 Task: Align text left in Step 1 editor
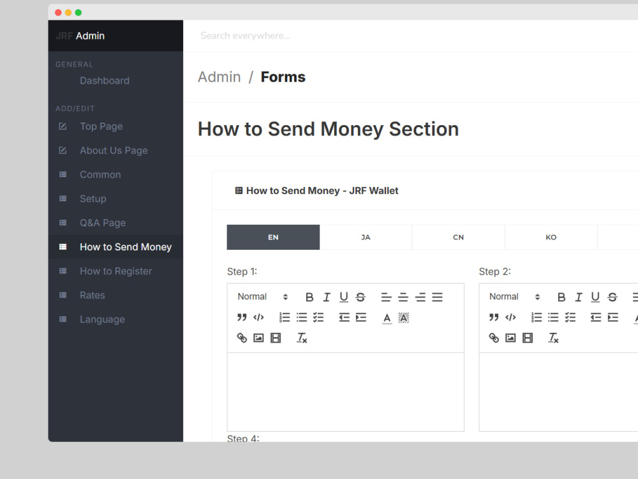click(x=386, y=297)
